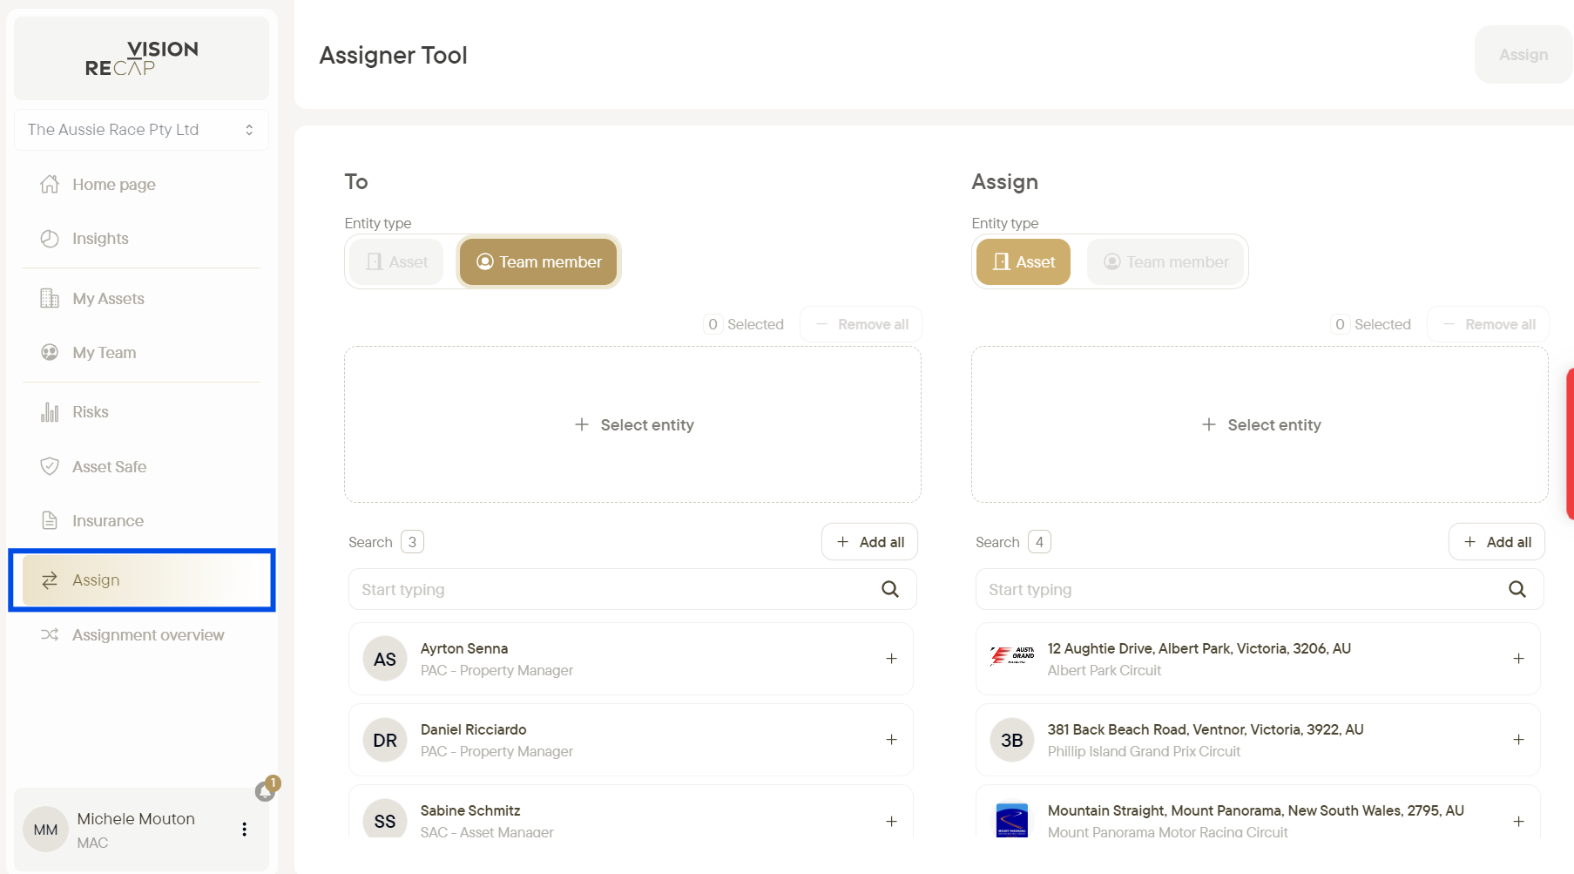Click the Risks bar chart icon
The width and height of the screenshot is (1574, 874).
tap(50, 412)
